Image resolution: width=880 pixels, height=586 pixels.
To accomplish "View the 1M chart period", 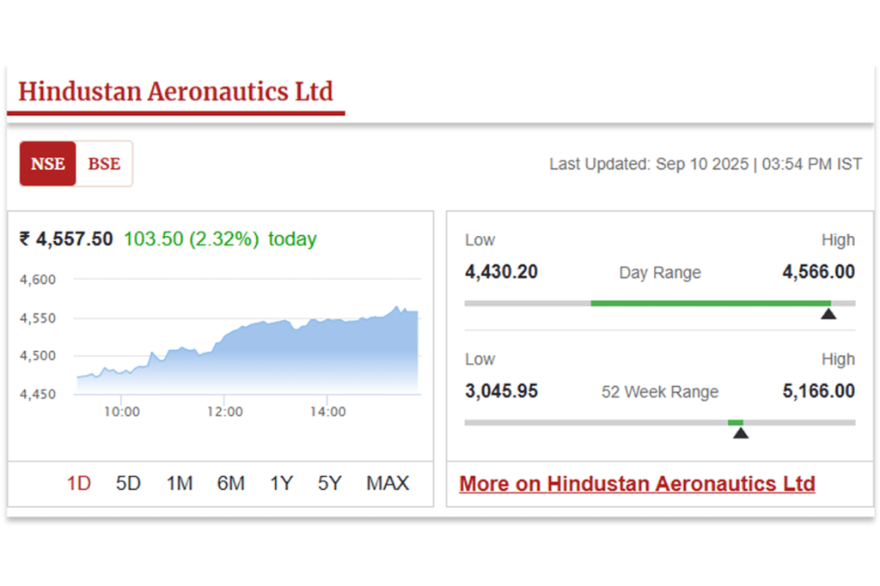I will coord(179,483).
